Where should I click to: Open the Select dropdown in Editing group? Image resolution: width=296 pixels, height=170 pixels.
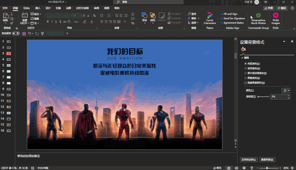point(193,23)
